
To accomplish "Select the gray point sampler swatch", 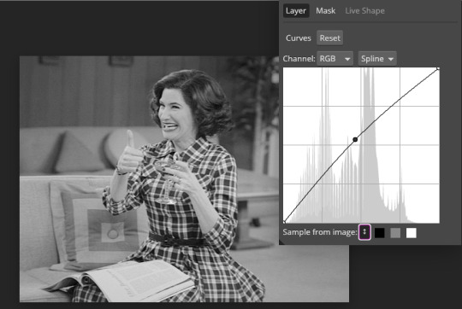I will 395,233.
